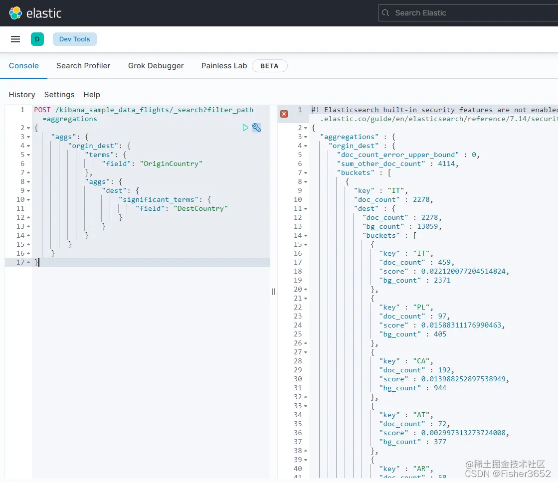Open the Painless Lab tab
The image size is (558, 482).
(224, 66)
